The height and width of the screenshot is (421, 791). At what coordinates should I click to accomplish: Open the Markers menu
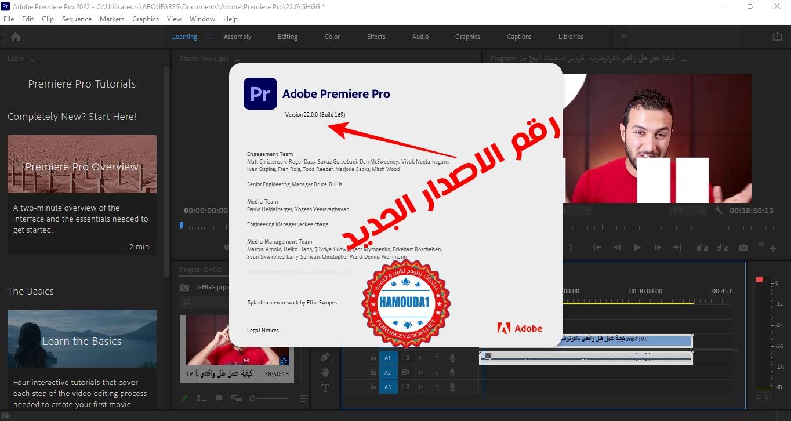(112, 19)
